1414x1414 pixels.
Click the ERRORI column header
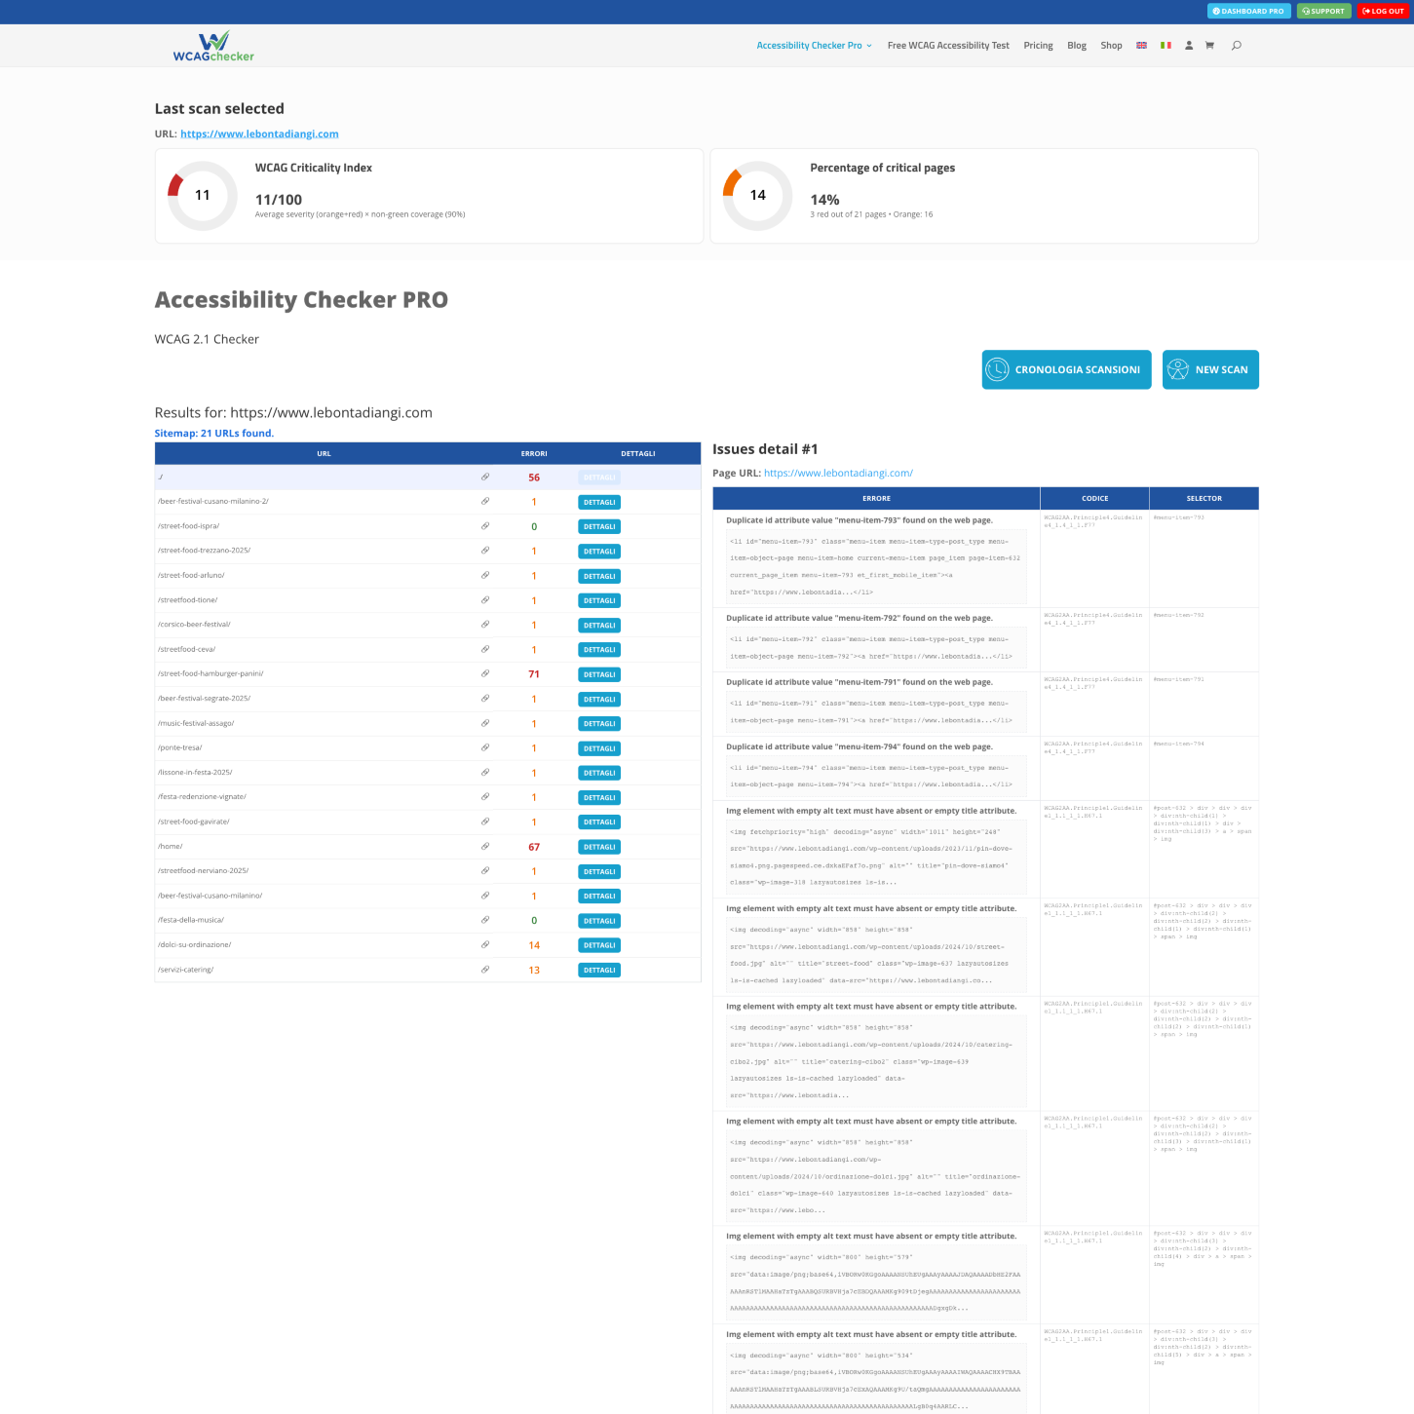pyautogui.click(x=534, y=453)
